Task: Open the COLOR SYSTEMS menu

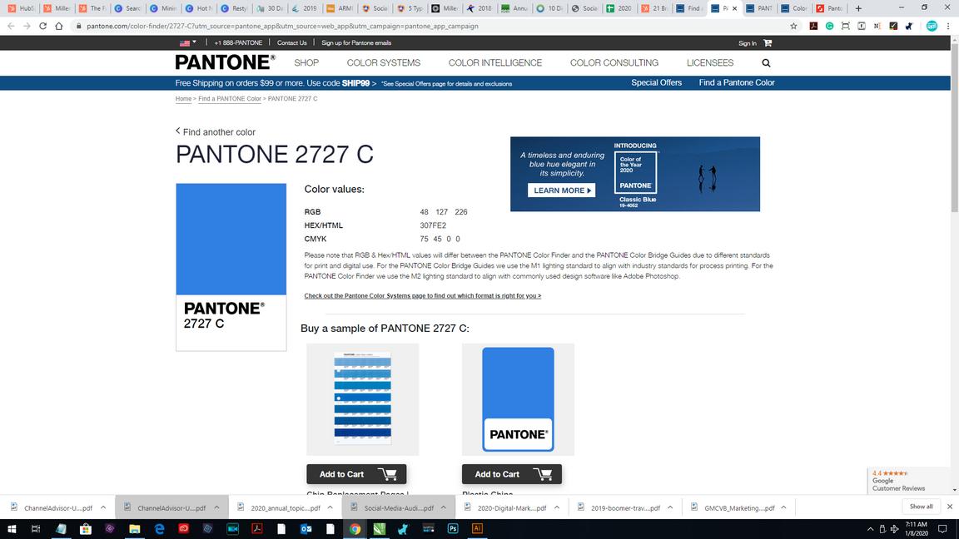Action: click(x=384, y=63)
